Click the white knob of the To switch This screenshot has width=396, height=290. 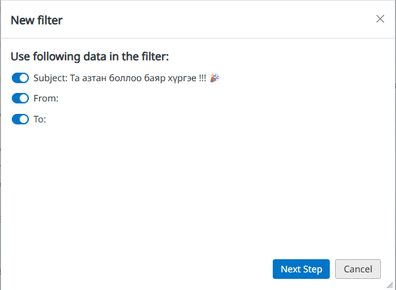click(x=24, y=119)
